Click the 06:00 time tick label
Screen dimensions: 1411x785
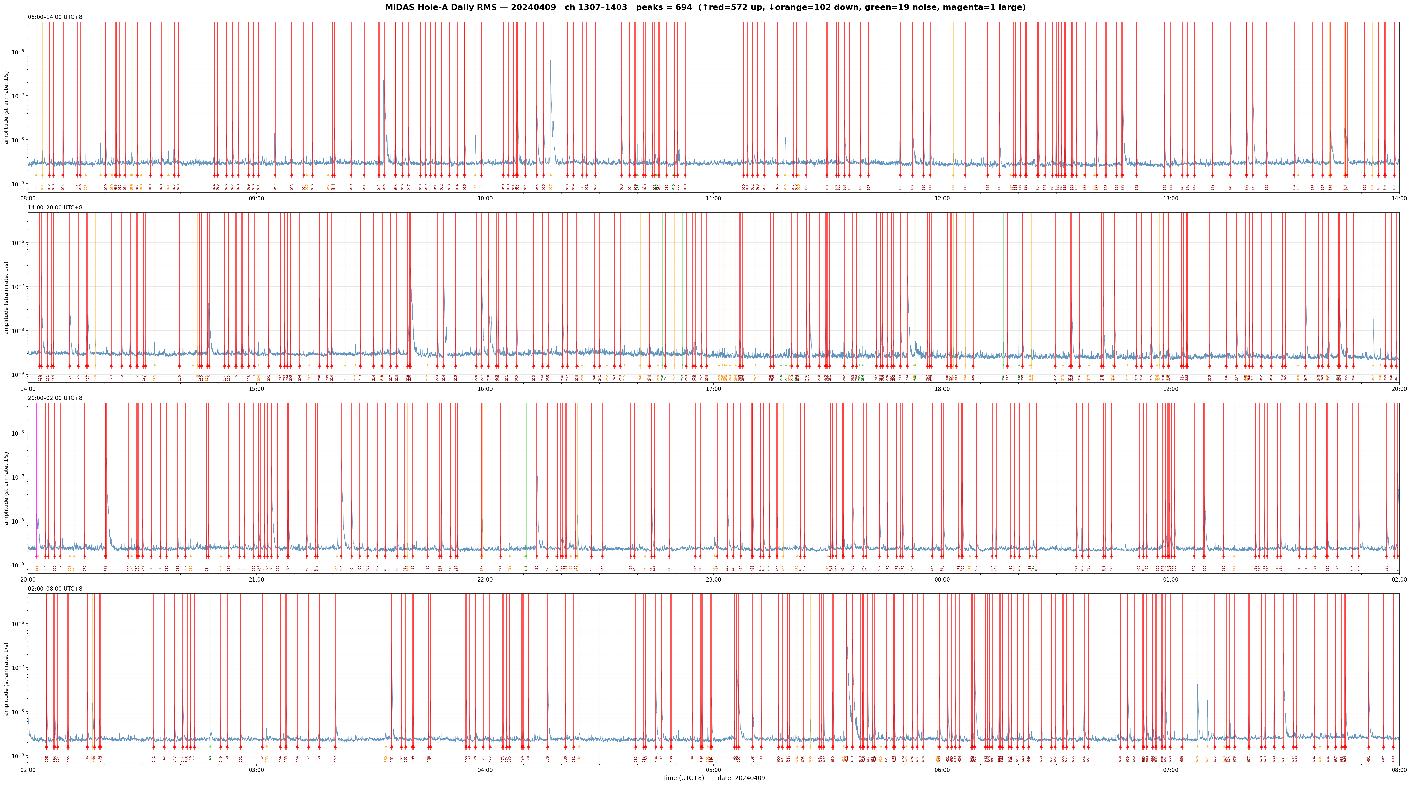point(942,770)
